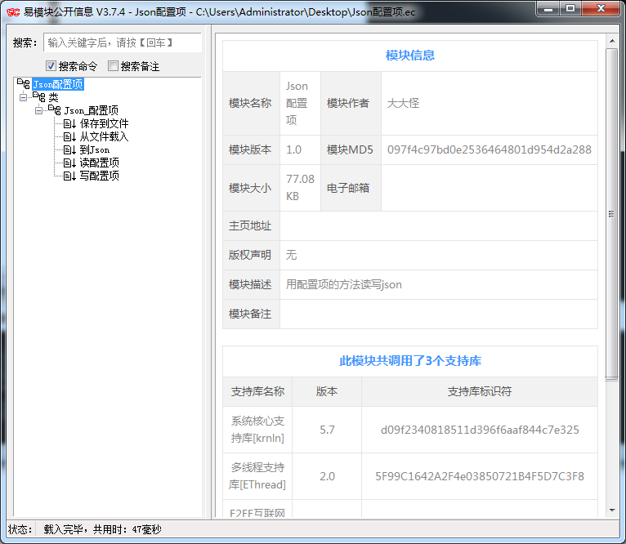Click the 此模块共调用了3个支持库 heading
Viewport: 626px width, 544px height.
point(410,361)
